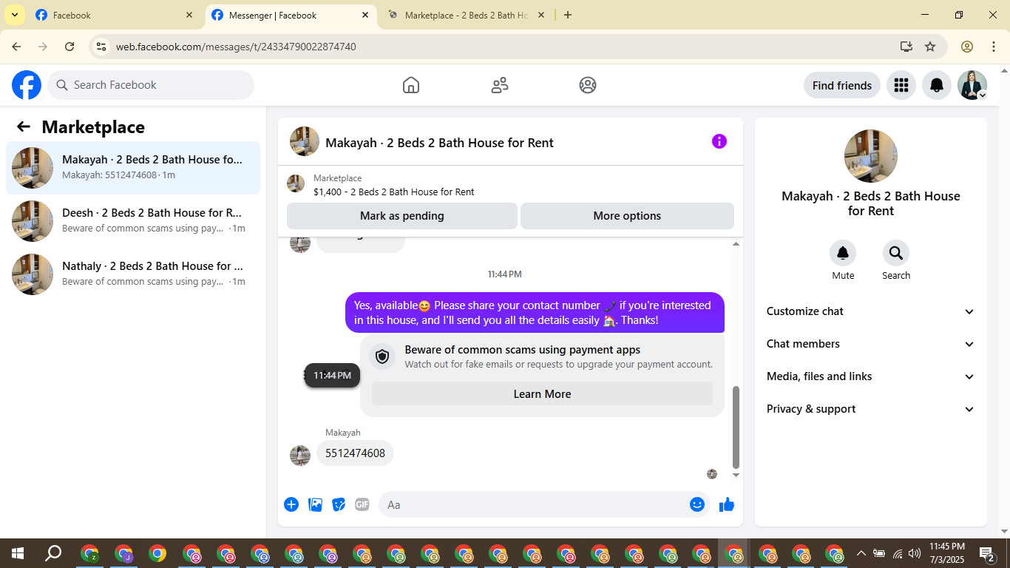
Task: Open a new browser tab
Action: click(568, 15)
